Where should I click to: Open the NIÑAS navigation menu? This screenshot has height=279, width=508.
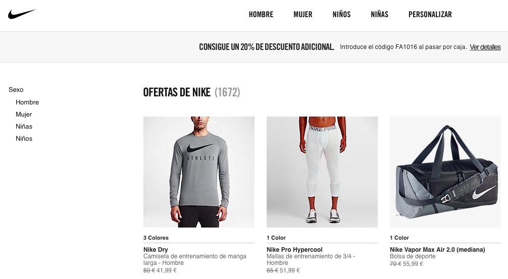tap(379, 15)
